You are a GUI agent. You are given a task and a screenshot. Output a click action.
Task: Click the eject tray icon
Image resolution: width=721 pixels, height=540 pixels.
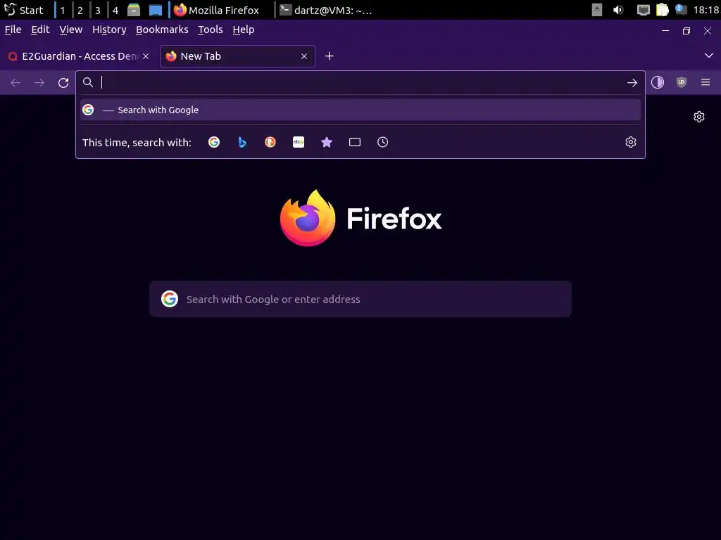(x=597, y=10)
